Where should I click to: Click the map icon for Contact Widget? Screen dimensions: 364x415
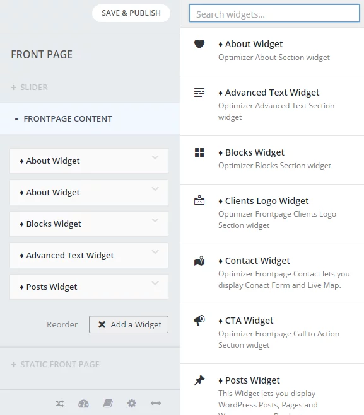199,261
